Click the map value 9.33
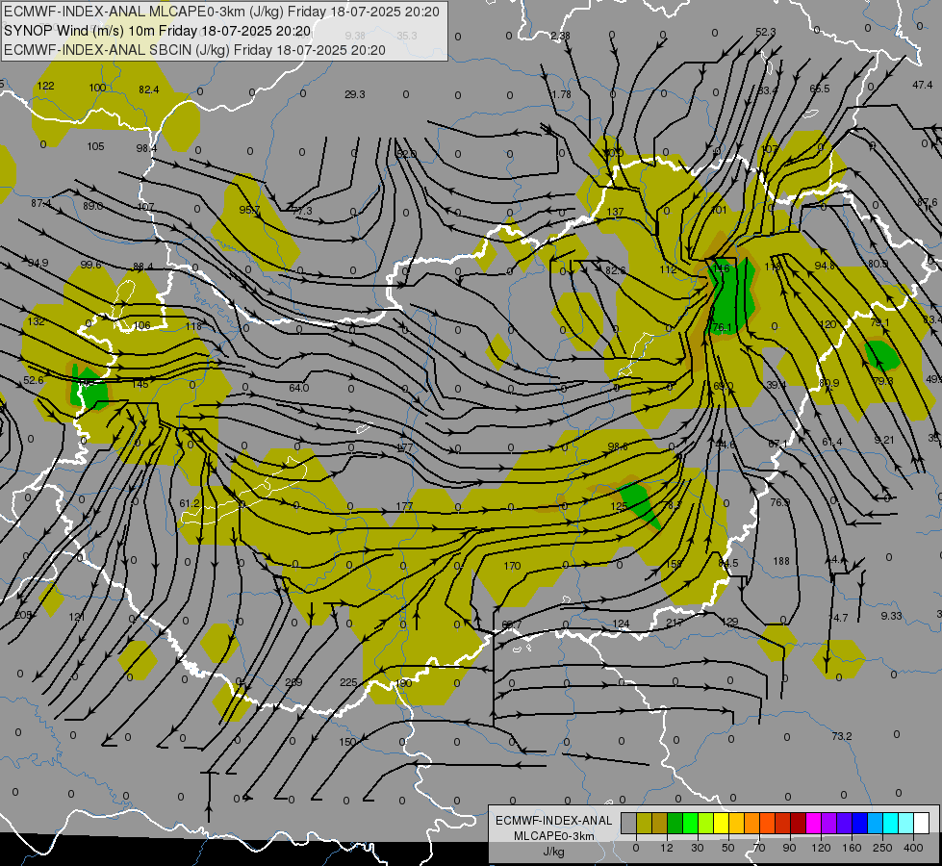The height and width of the screenshot is (866, 942). pos(892,616)
